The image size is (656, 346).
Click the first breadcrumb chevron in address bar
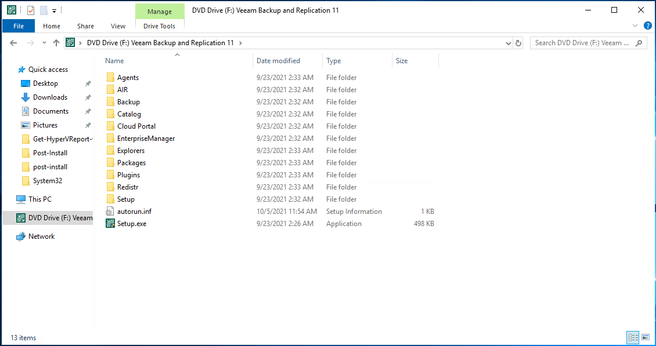point(80,43)
